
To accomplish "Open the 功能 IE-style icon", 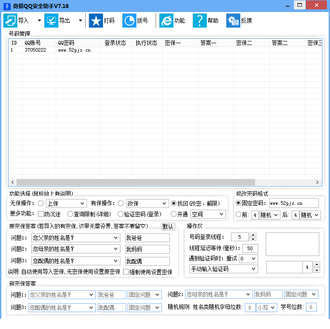I will click(x=166, y=20).
